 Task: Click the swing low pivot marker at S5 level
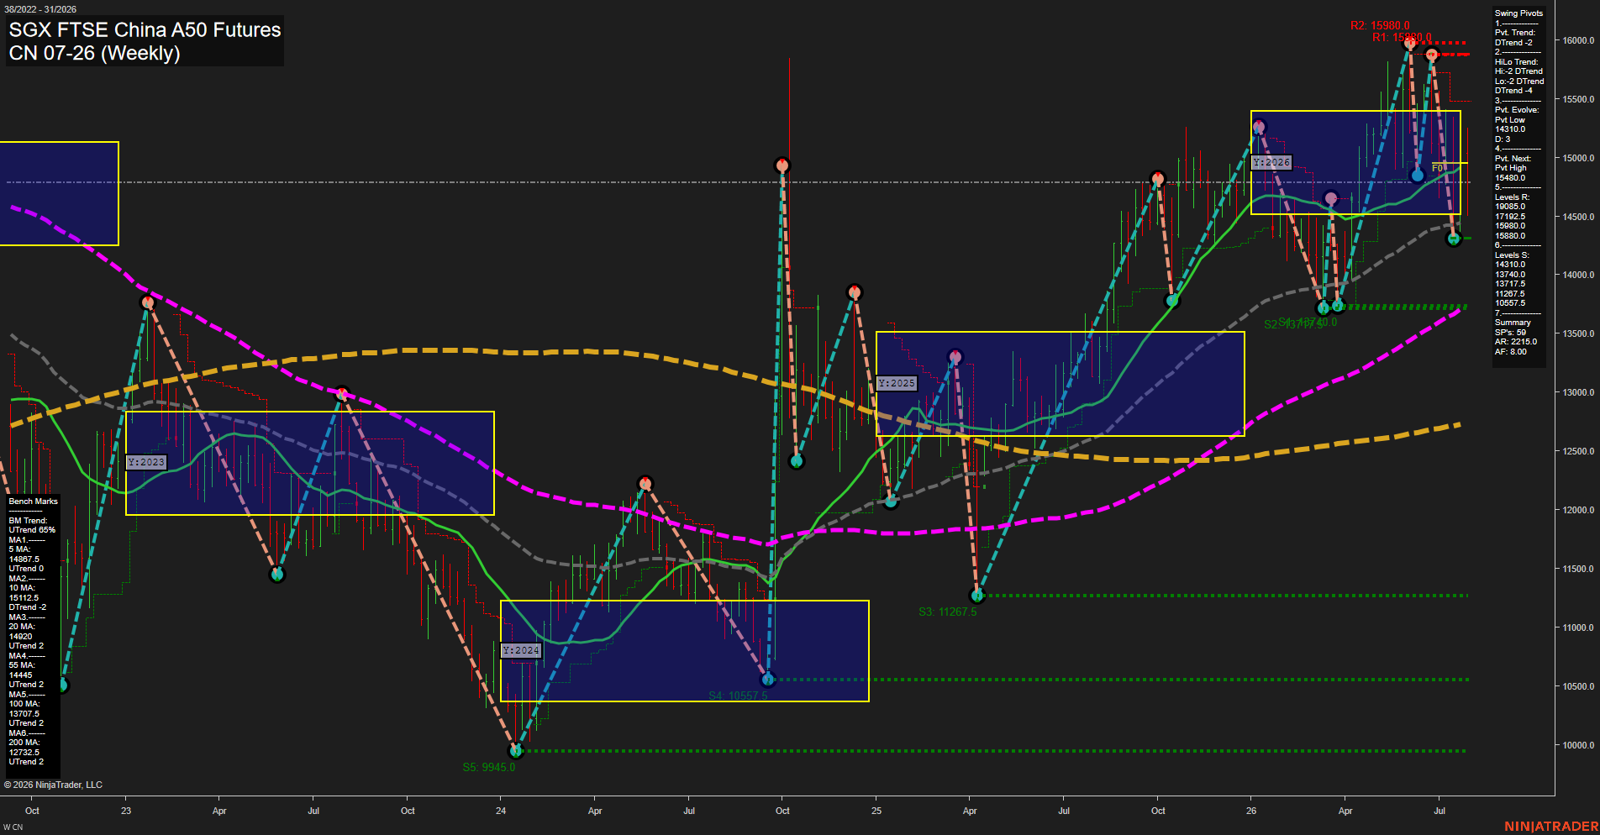tap(516, 750)
